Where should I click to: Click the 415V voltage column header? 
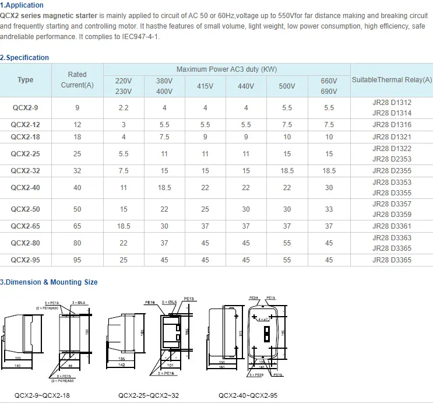[205, 86]
